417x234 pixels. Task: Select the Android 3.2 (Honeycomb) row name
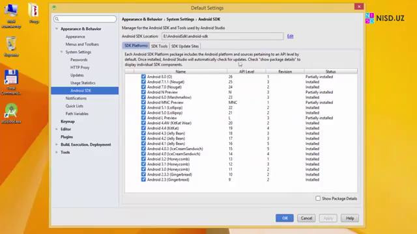pyautogui.click(x=168, y=159)
